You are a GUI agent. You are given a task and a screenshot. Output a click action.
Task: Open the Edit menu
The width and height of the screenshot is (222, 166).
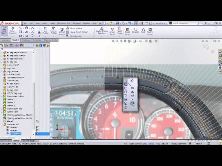coord(31,23)
